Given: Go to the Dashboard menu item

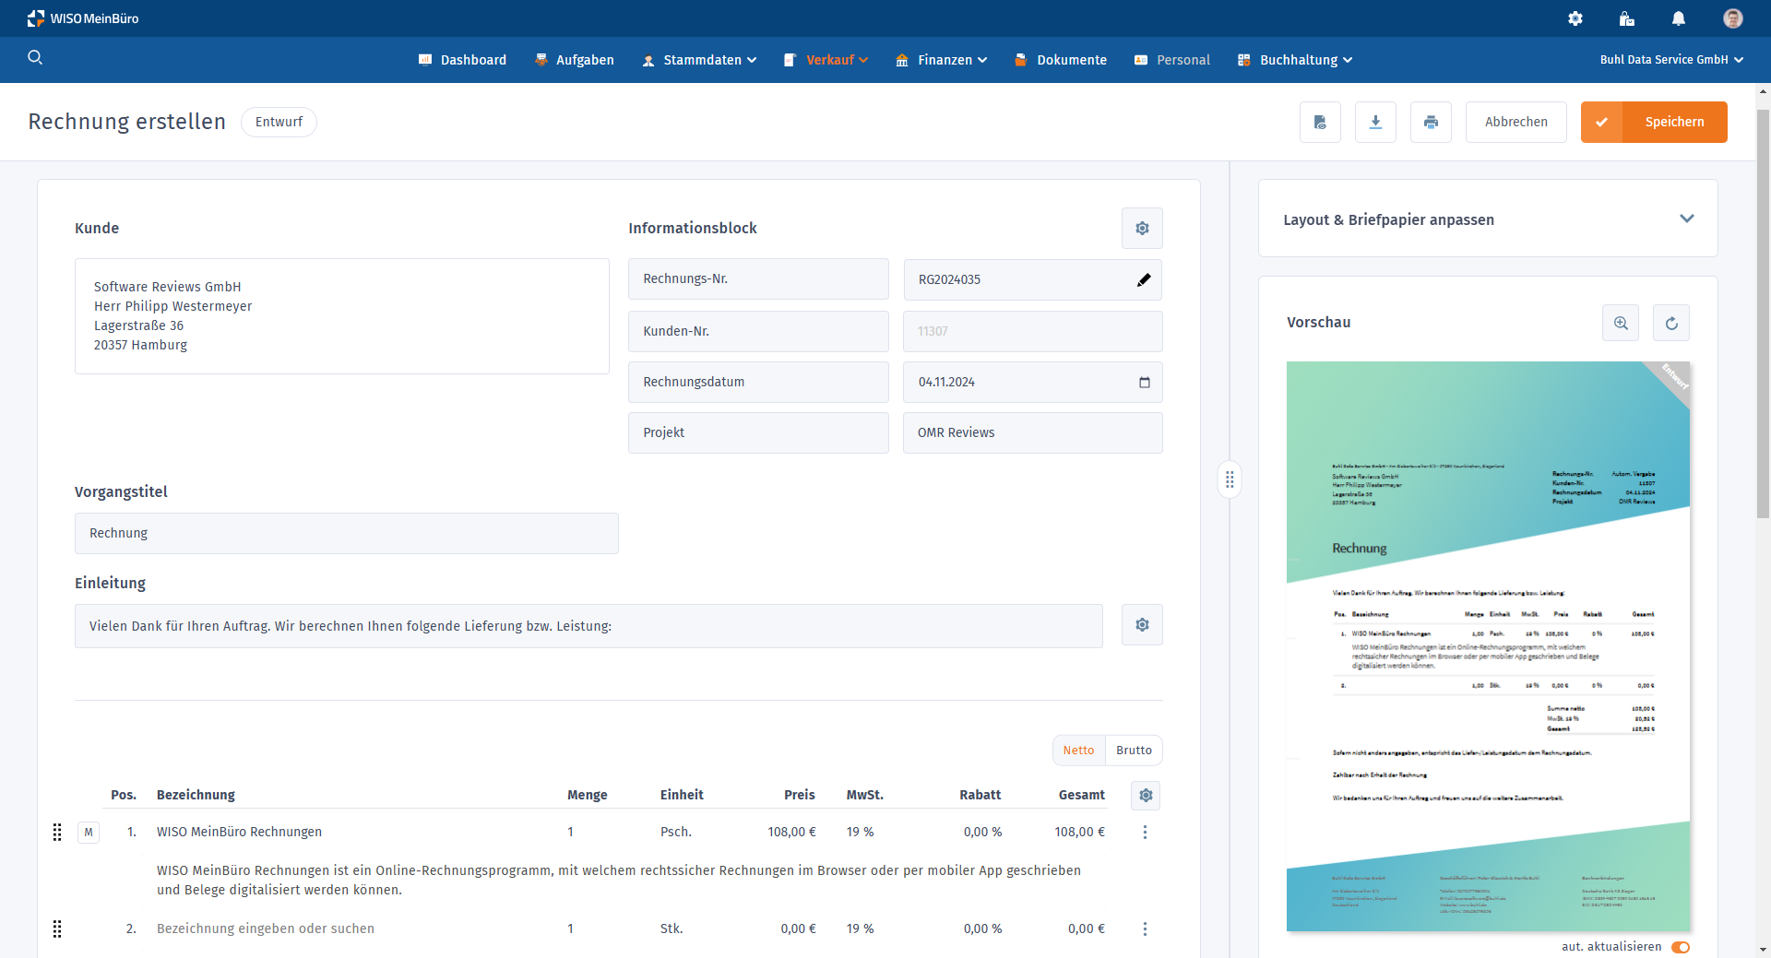Looking at the screenshot, I should pos(463,60).
